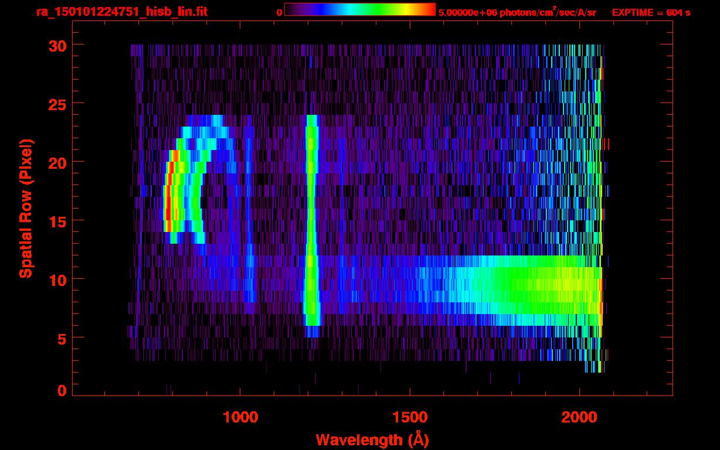Click the 2000 wavelength tick label

pyautogui.click(x=579, y=417)
